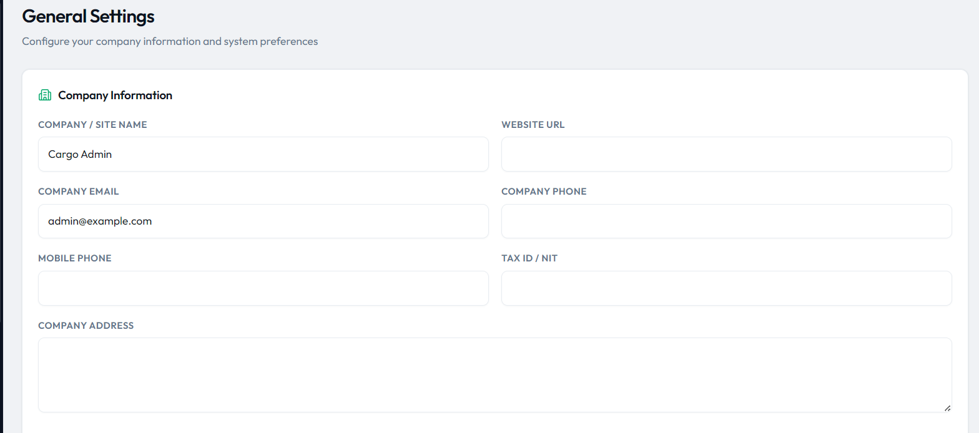Image resolution: width=979 pixels, height=433 pixels.
Task: Click inside the Company Address textarea
Action: pos(495,375)
